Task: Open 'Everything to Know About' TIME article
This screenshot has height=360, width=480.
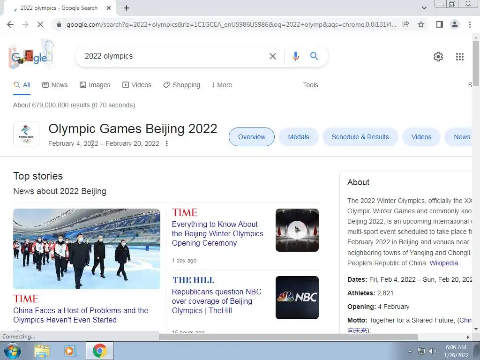Action: [217, 233]
